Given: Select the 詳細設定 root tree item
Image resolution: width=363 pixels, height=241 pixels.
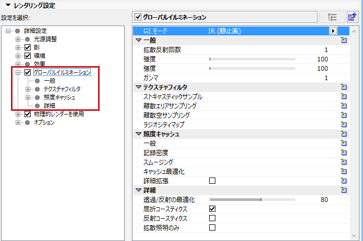Looking at the screenshot, I should pos(35,31).
